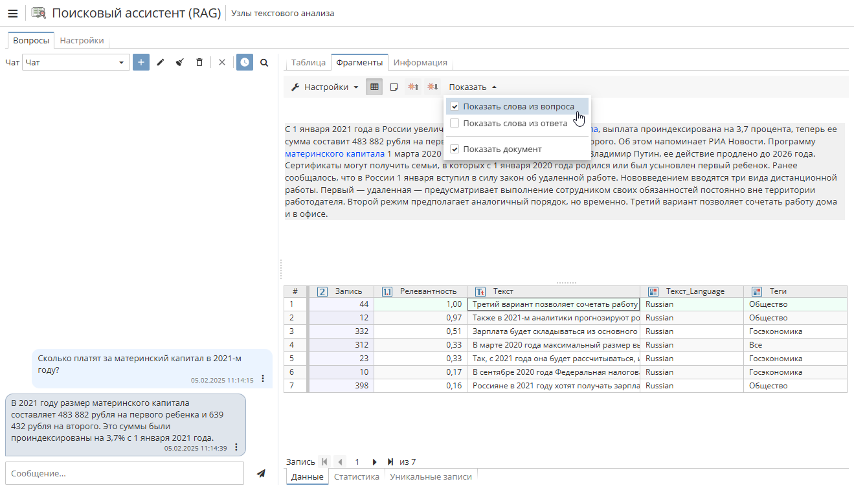Collapse the Показать dropdown menu
This screenshot has height=490, width=854.
(473, 87)
